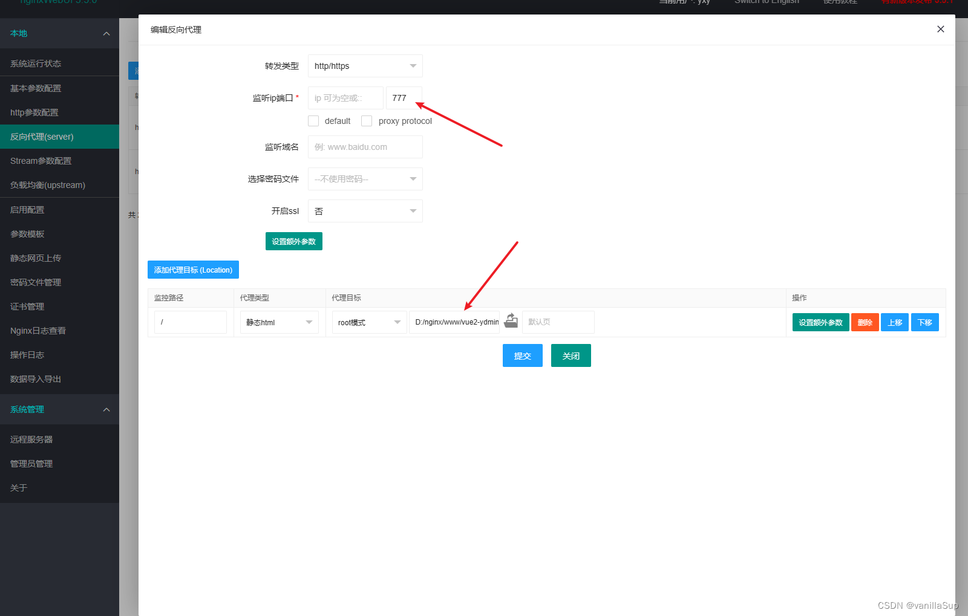Click 设置额外参数 in the location row
Viewport: 968px width, 616px height.
(820, 322)
